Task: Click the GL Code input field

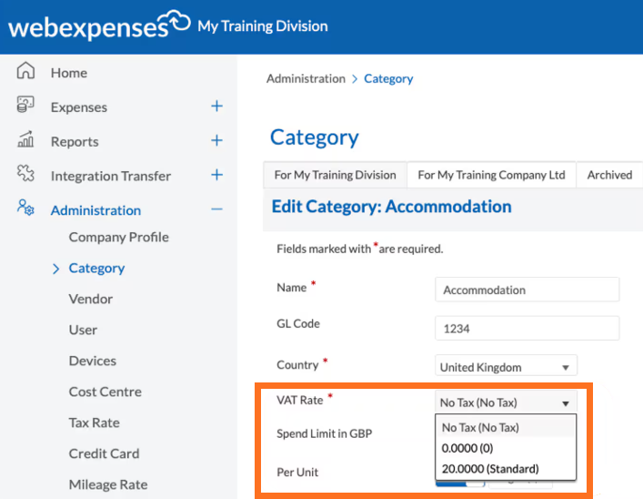Action: point(527,328)
